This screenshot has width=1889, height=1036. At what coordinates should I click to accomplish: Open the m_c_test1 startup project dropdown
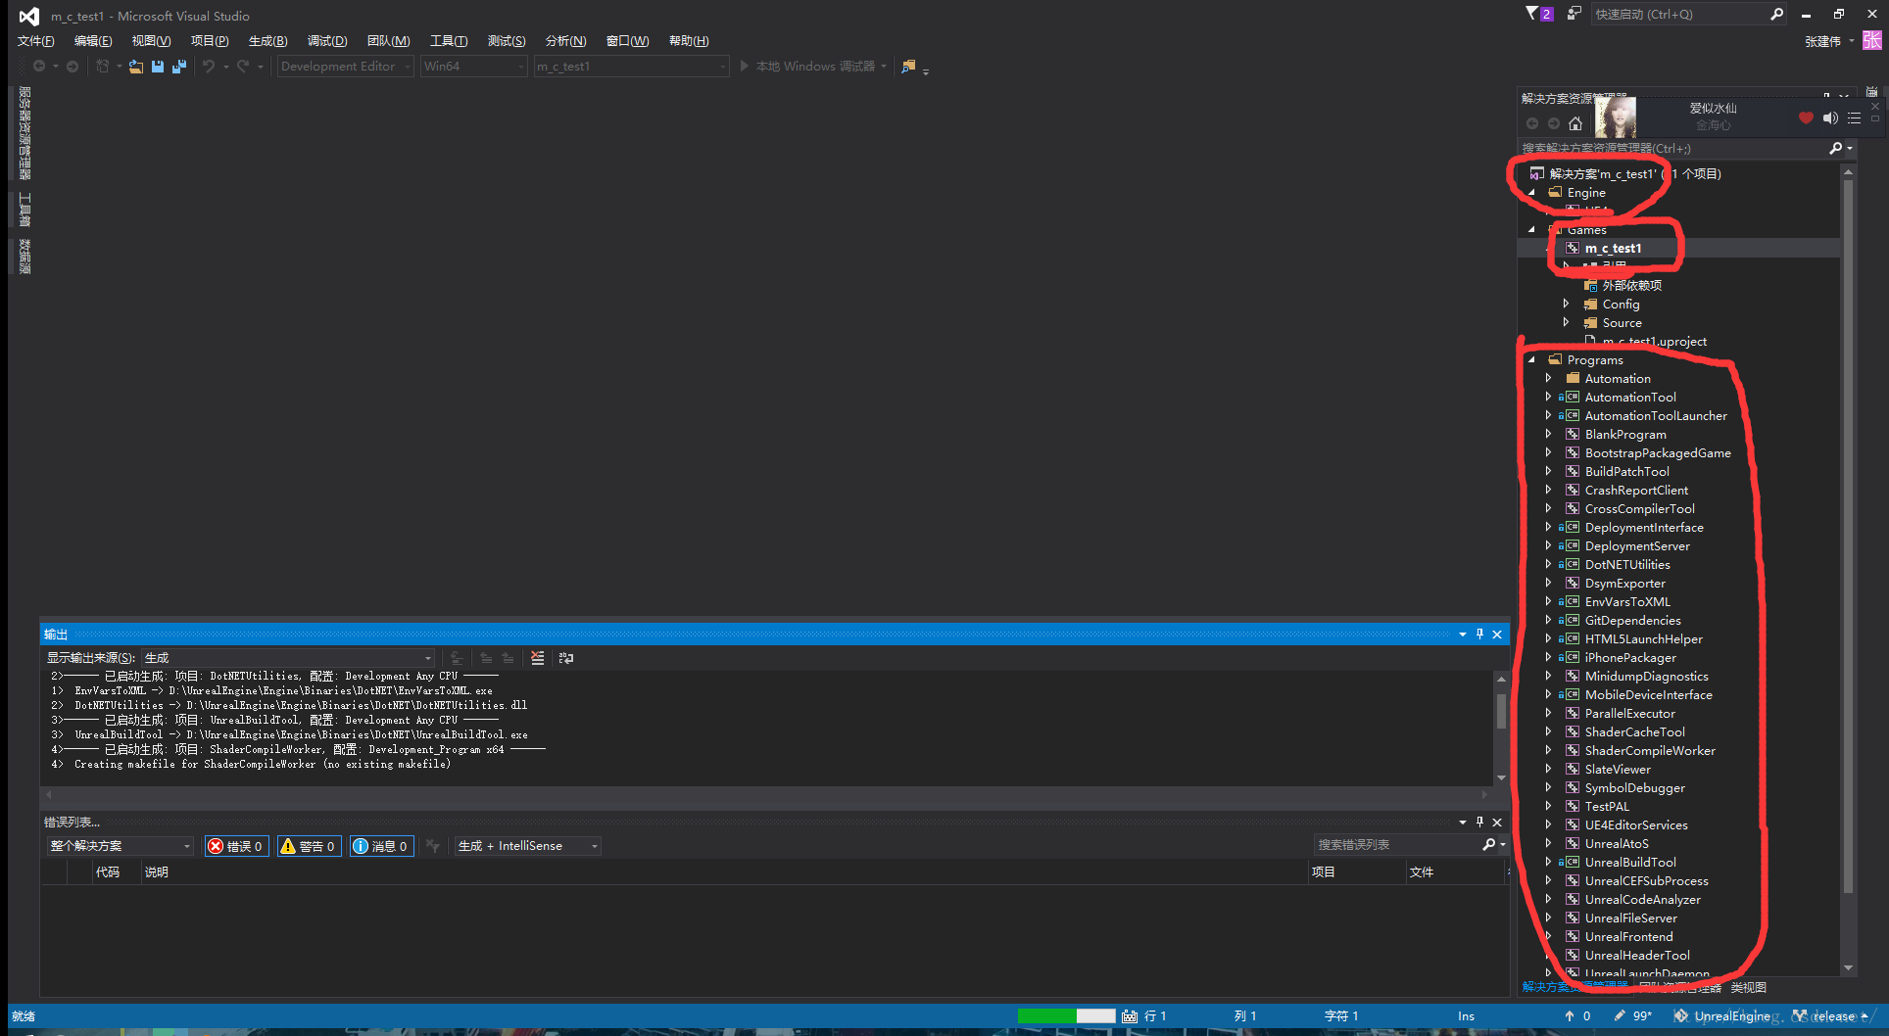(632, 67)
